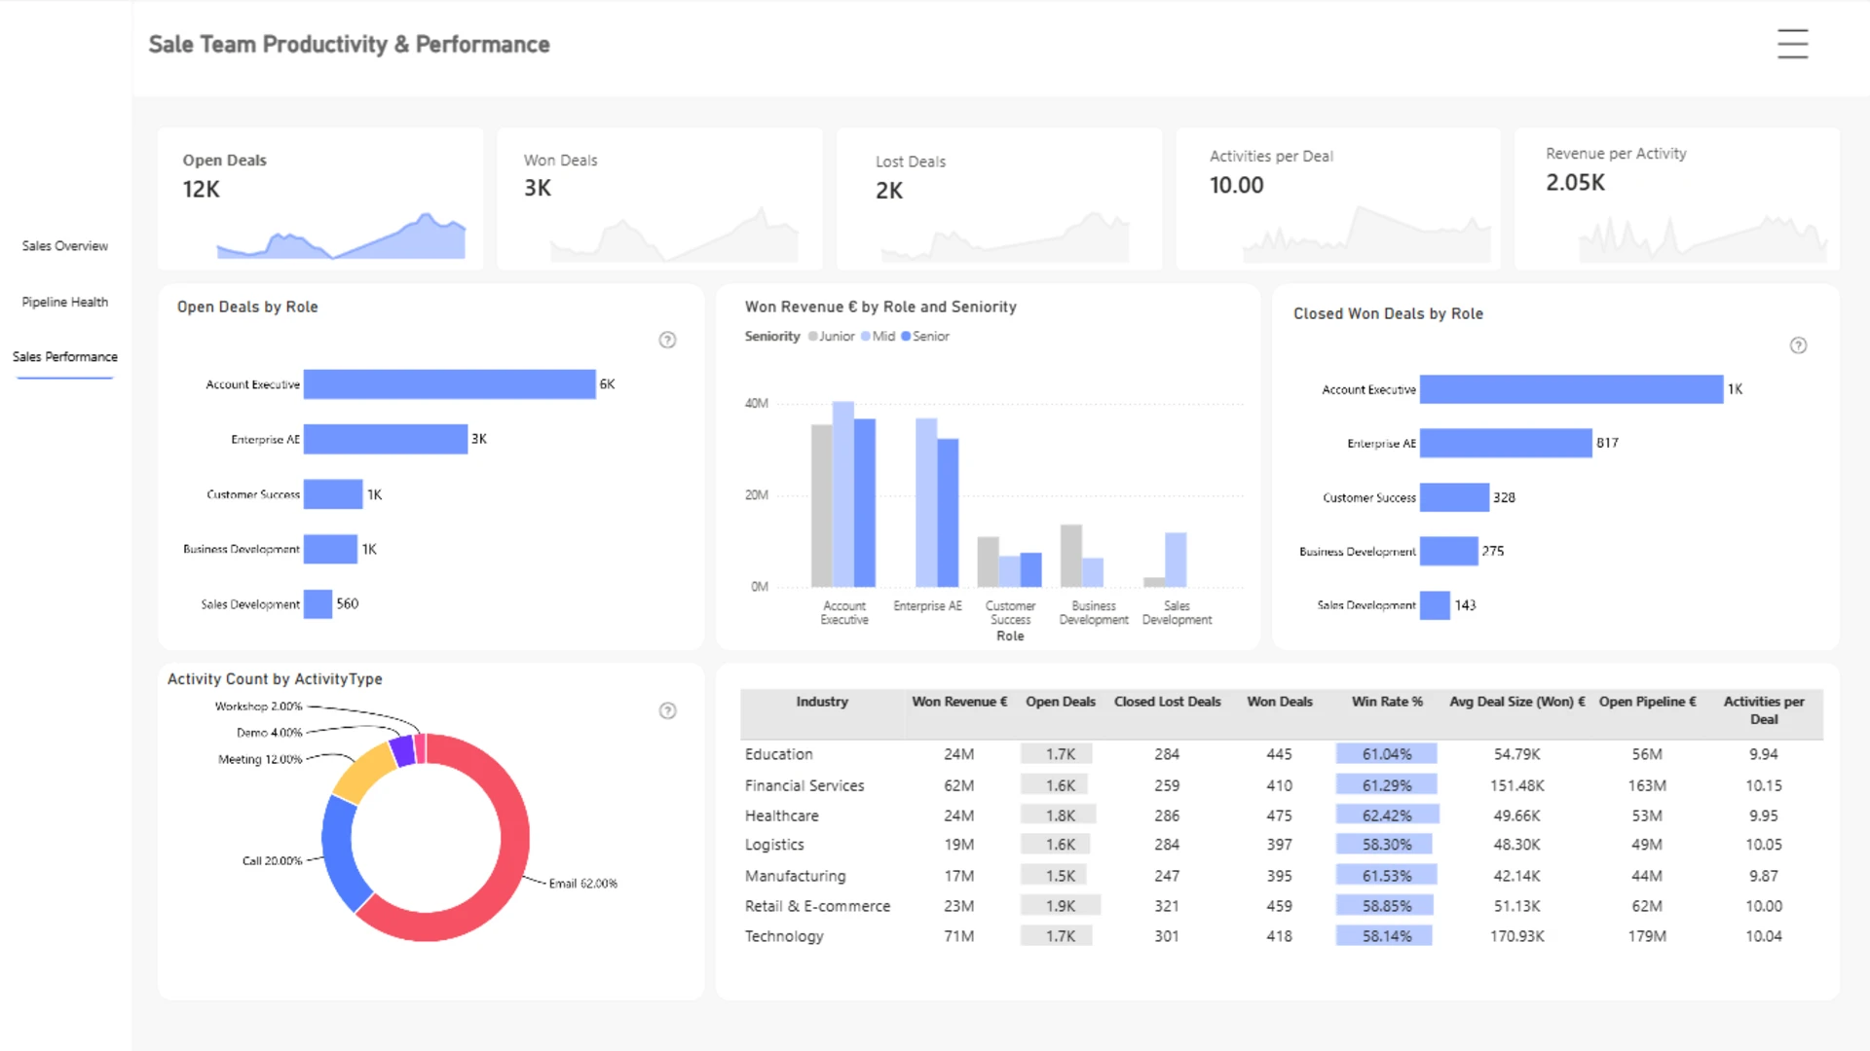This screenshot has width=1870, height=1051.
Task: Select the Won Deals KPI card
Action: (659, 199)
